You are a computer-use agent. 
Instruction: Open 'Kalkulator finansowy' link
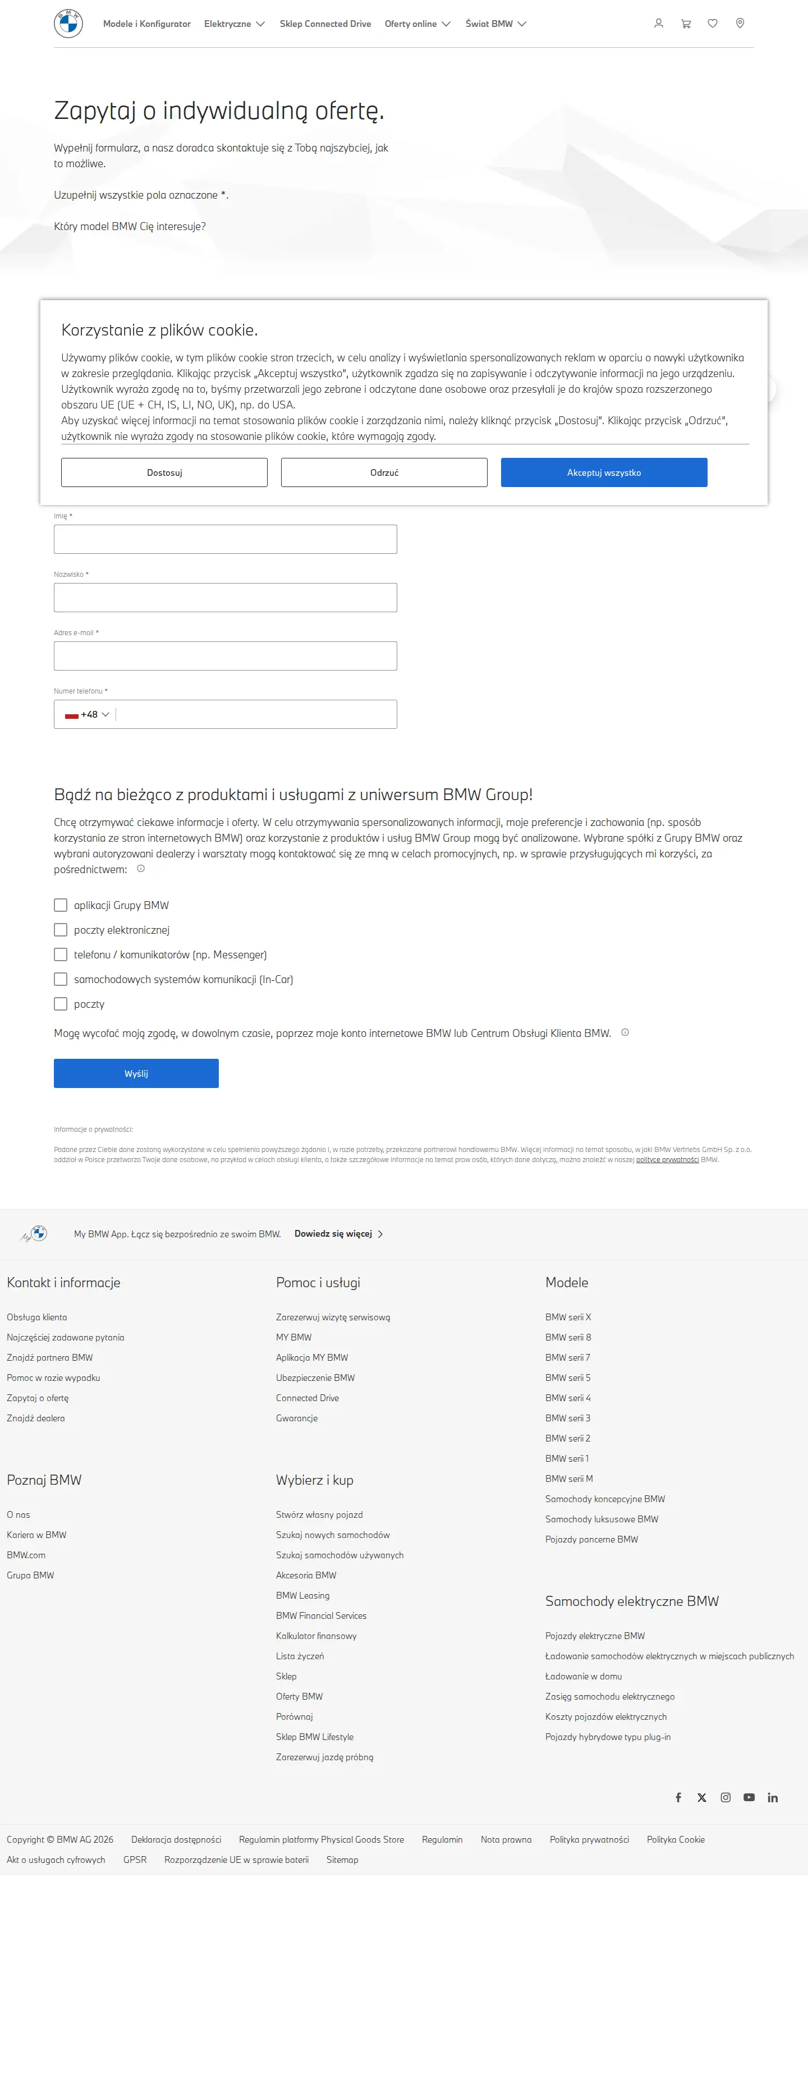click(x=316, y=1636)
